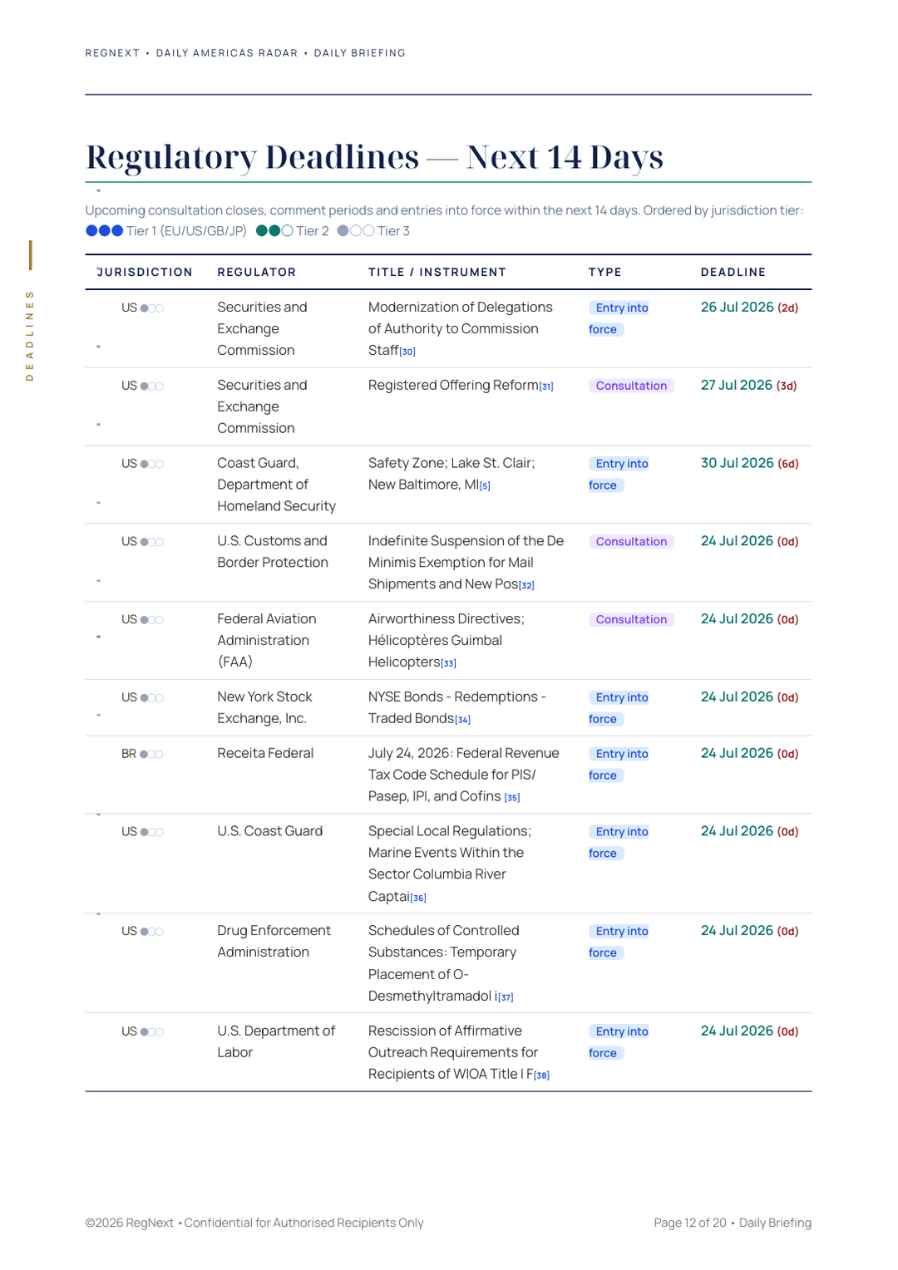The image size is (898, 1270).
Task: Click the Consultation tag for De Minimis Exemption
Action: tap(631, 542)
